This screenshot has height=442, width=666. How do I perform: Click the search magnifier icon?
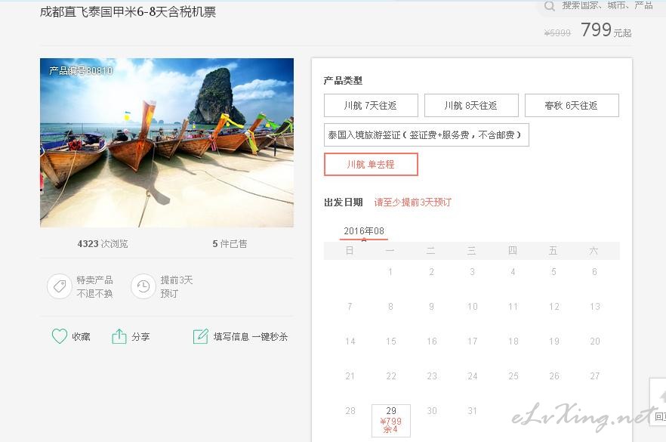pyautogui.click(x=549, y=6)
